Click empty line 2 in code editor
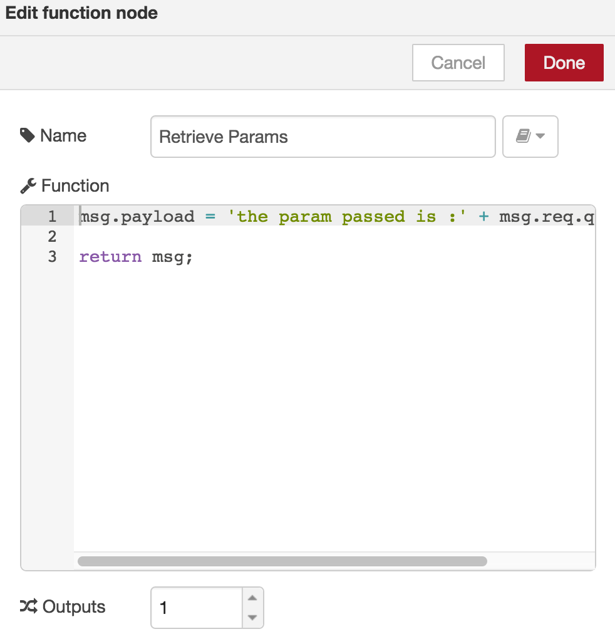This screenshot has height=634, width=615. [334, 237]
